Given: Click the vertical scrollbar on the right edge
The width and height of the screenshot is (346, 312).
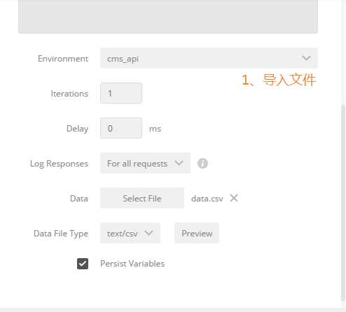Looking at the screenshot, I should tap(342, 203).
